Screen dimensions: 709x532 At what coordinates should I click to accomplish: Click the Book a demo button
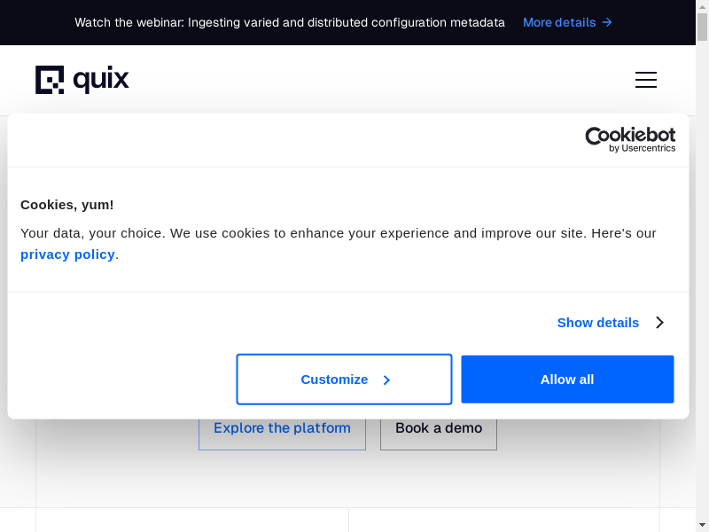pos(439,428)
